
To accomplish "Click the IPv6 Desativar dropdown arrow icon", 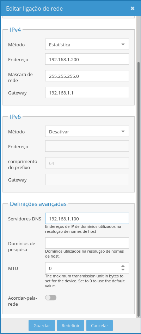I will point(123,131).
